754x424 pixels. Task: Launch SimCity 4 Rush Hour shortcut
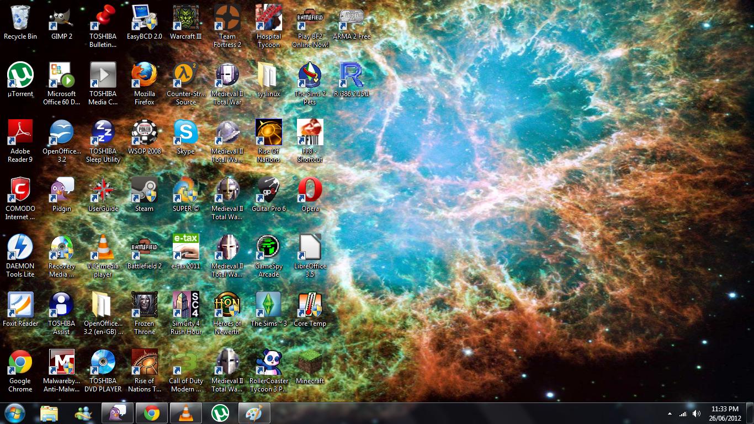186,314
